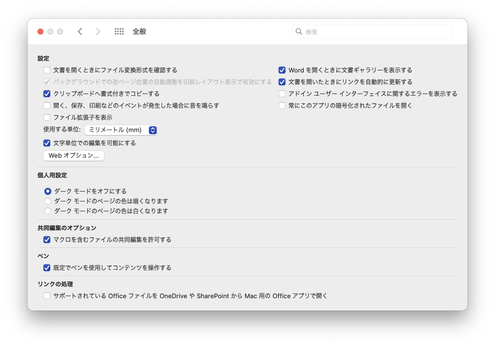Show all preferences grid icon
Image resolution: width=495 pixels, height=347 pixels.
coord(119,32)
